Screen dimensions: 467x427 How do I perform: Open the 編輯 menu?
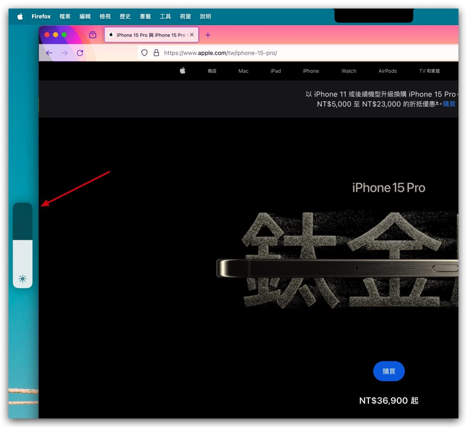85,16
